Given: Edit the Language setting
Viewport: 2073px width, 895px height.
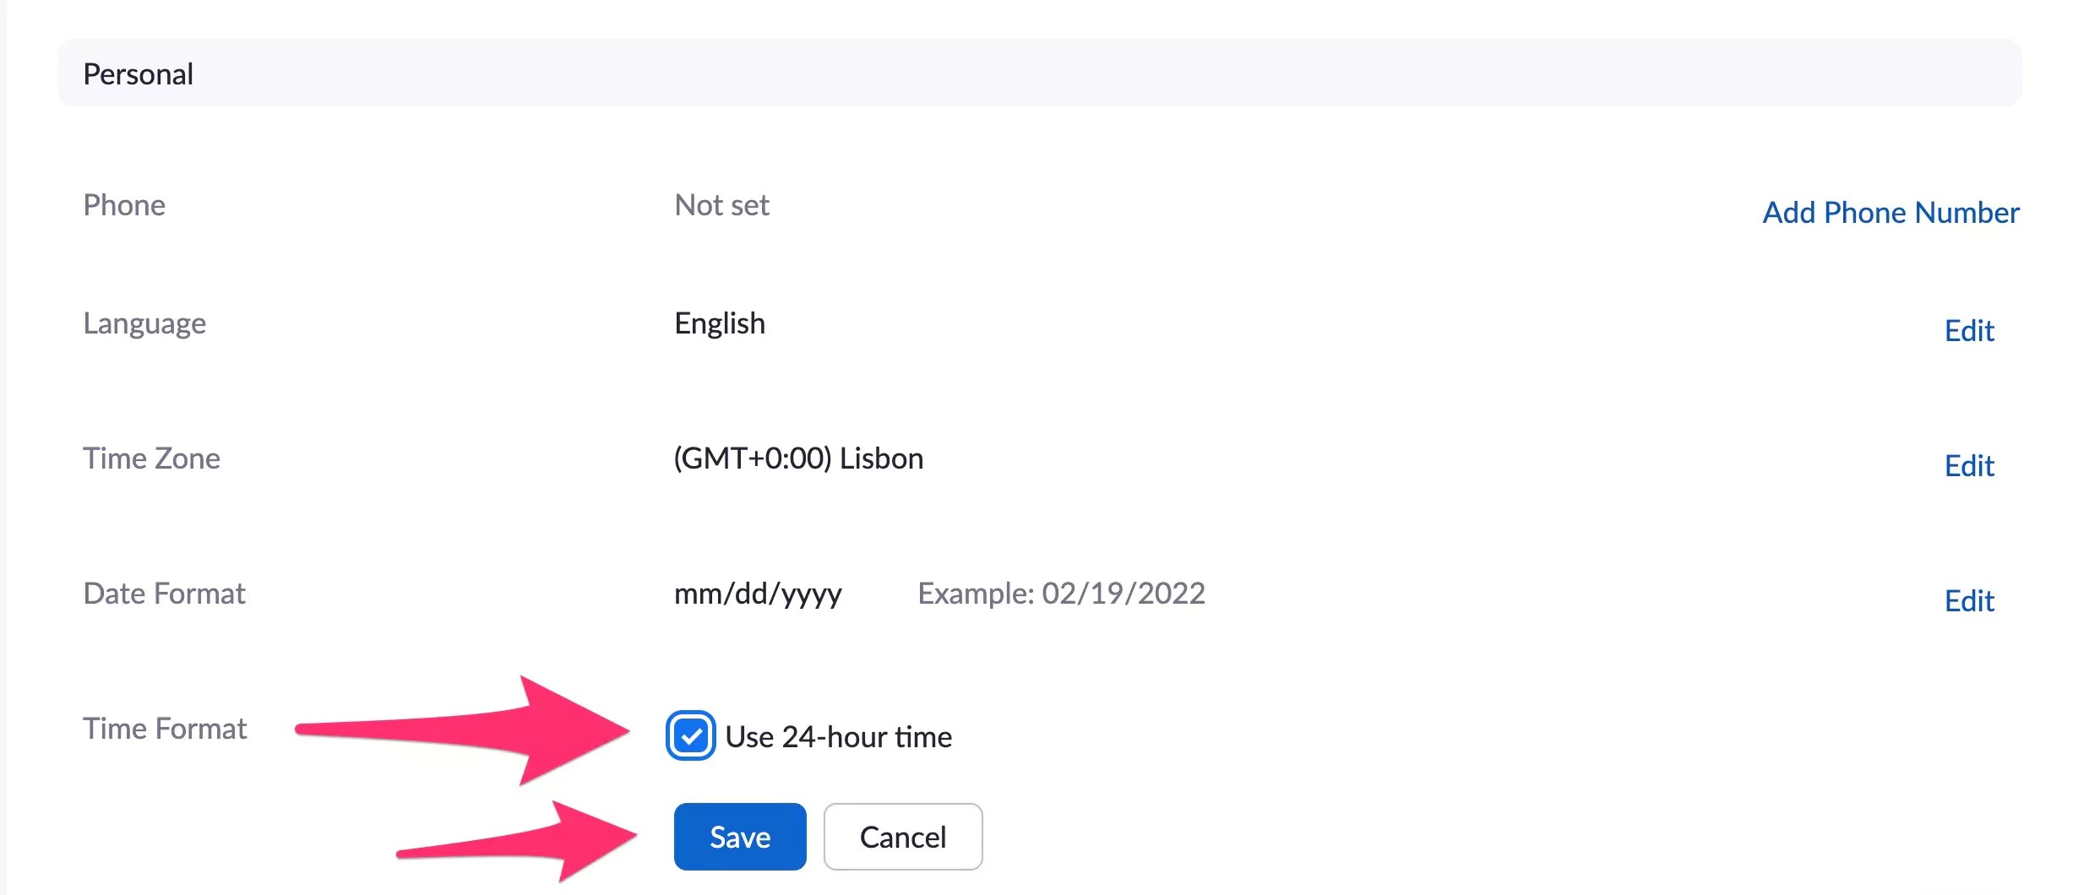Looking at the screenshot, I should coord(1969,331).
